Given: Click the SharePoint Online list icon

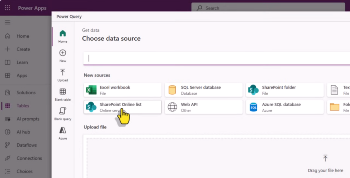Looking at the screenshot, I should point(91,107).
